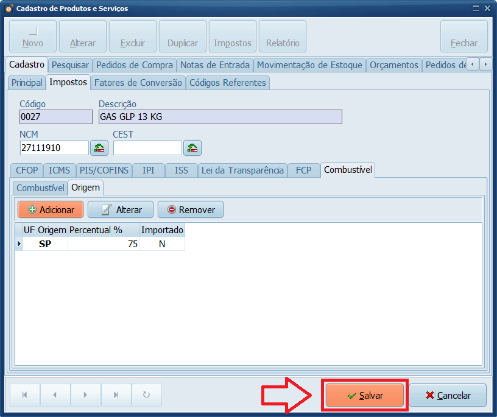Select the Fatores de Conversão tab
This screenshot has width=497, height=417.
tap(138, 83)
